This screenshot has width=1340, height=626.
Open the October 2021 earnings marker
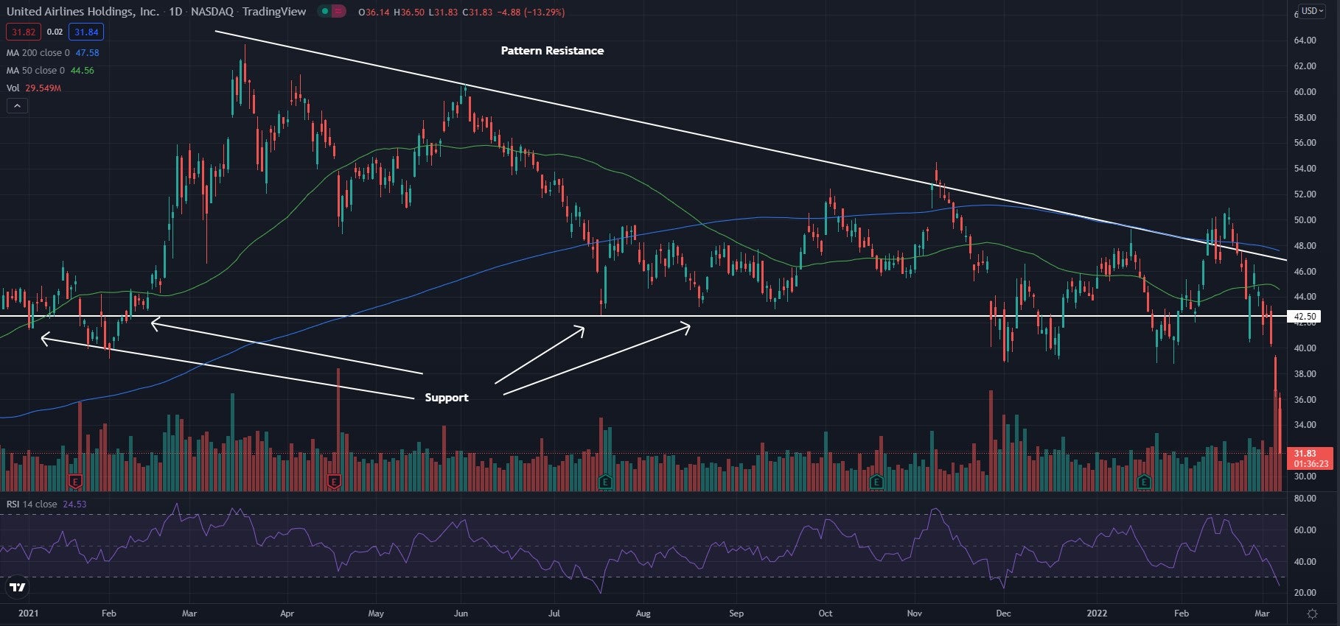click(876, 482)
